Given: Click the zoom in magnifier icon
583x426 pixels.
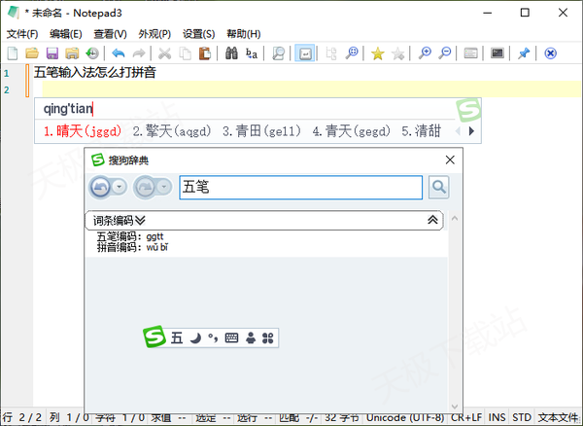Looking at the screenshot, I should tap(425, 53).
